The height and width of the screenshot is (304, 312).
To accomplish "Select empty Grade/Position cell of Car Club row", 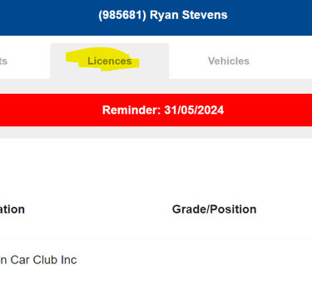I will [x=214, y=260].
